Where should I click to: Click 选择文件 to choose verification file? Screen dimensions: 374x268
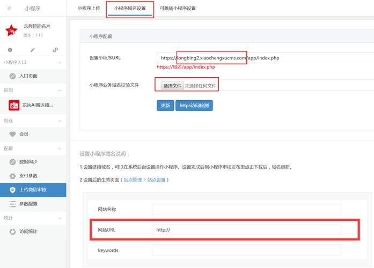(172, 86)
